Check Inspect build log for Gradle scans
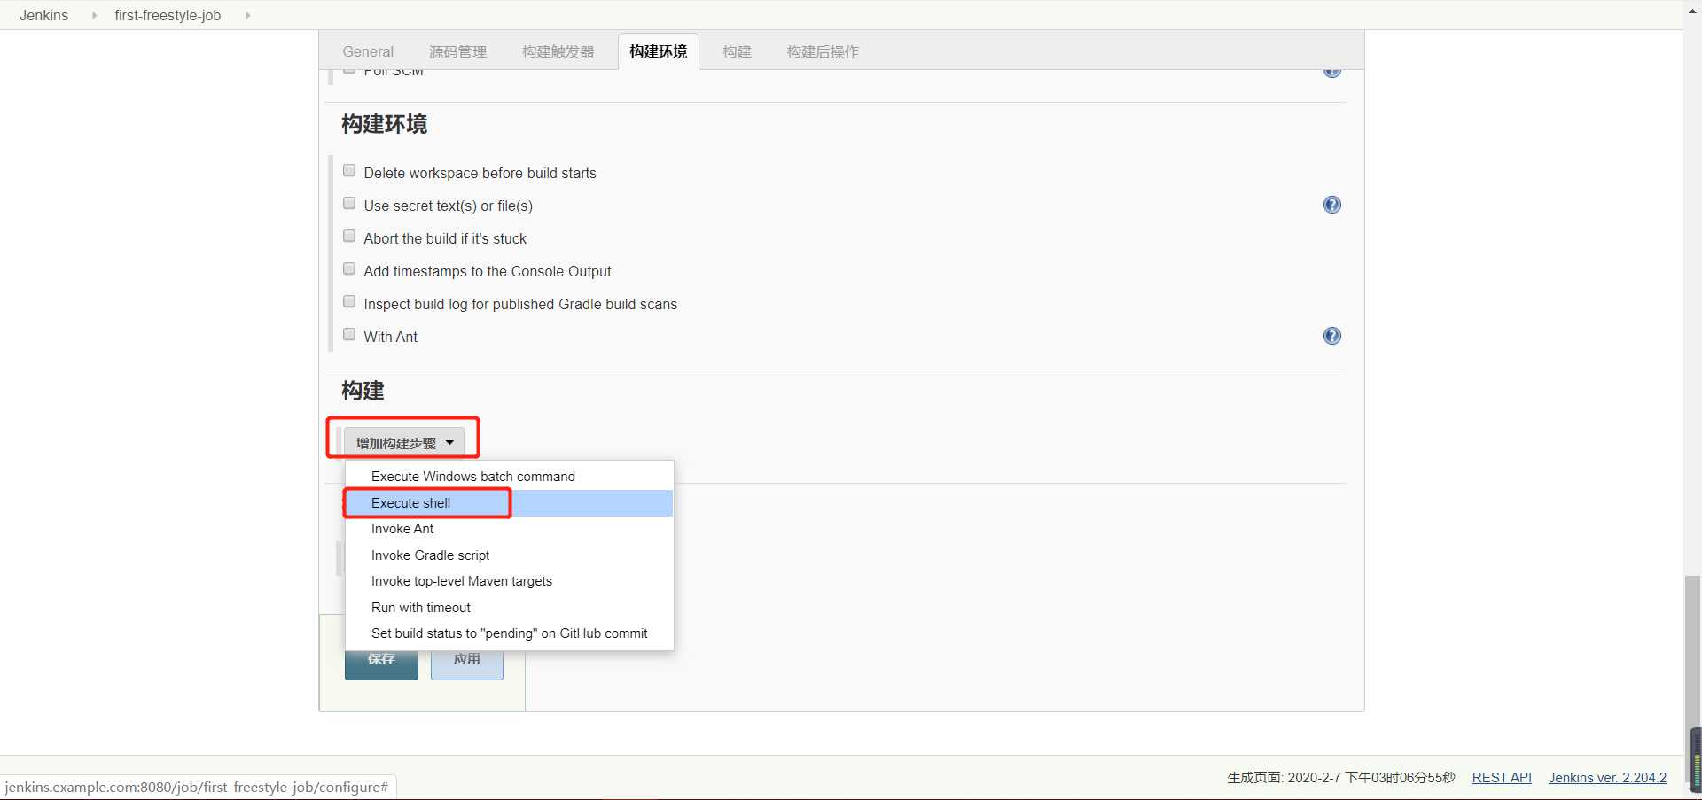This screenshot has height=800, width=1702. point(349,302)
